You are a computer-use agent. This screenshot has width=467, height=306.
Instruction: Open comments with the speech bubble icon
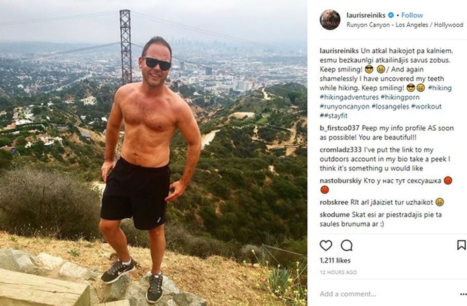347,245
